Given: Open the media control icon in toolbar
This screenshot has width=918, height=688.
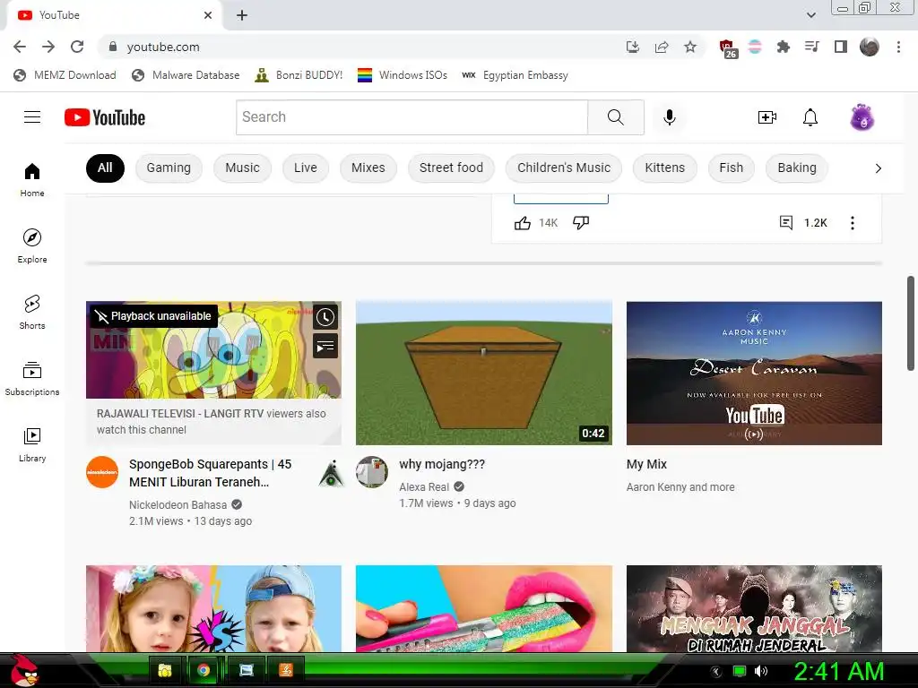Looking at the screenshot, I should (x=812, y=47).
